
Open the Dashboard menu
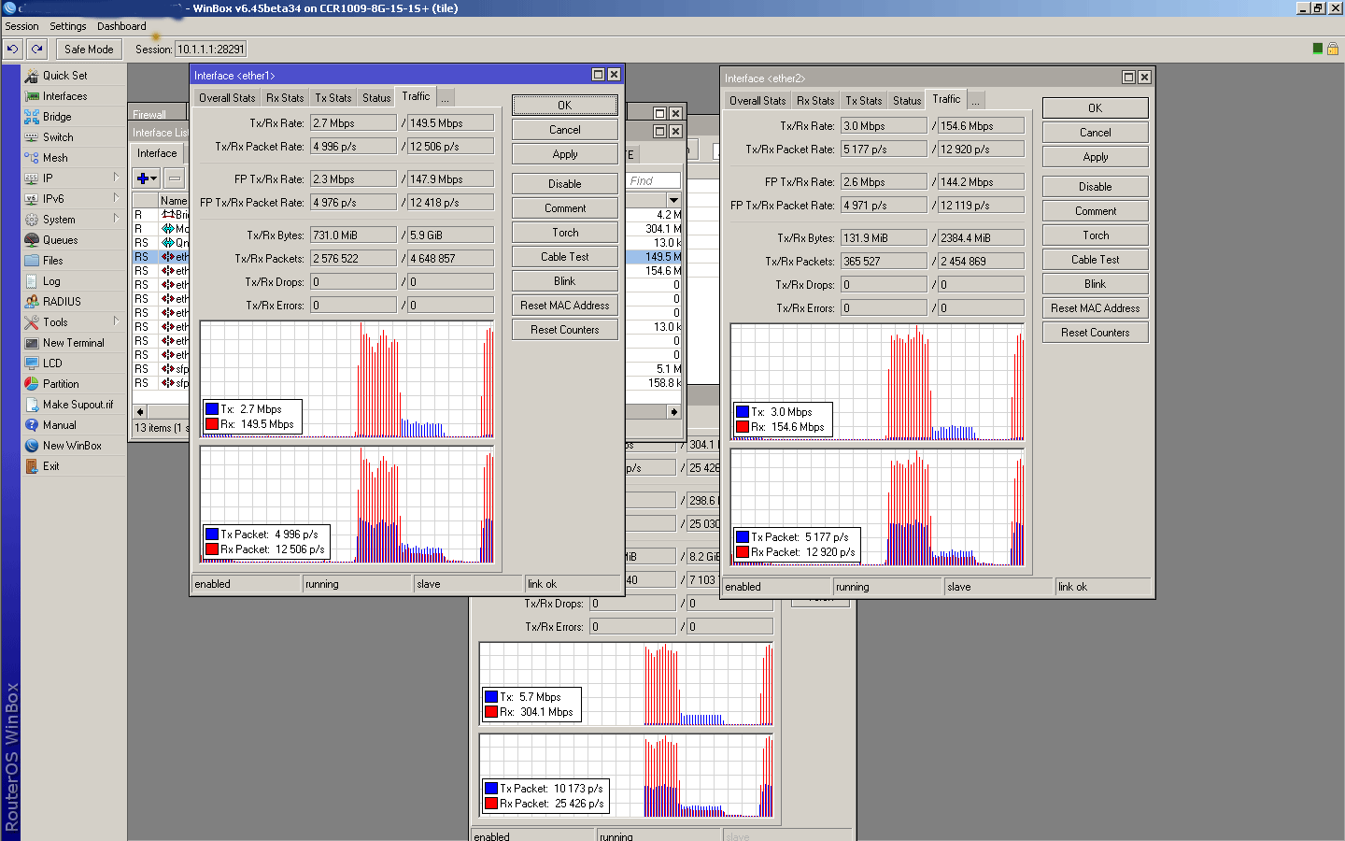click(121, 26)
